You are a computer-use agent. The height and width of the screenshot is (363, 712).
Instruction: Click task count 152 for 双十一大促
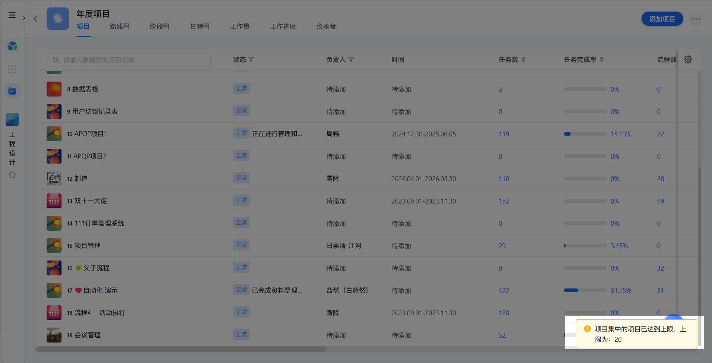pos(504,201)
